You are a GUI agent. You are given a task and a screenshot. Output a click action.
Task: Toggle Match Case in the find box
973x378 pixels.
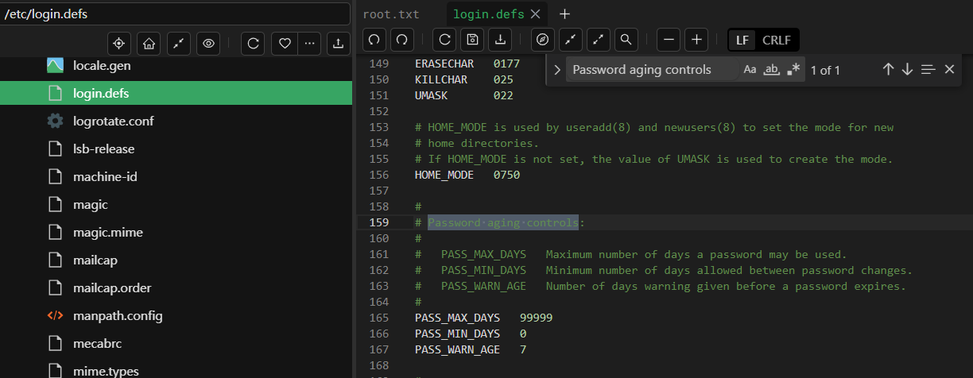click(x=750, y=70)
